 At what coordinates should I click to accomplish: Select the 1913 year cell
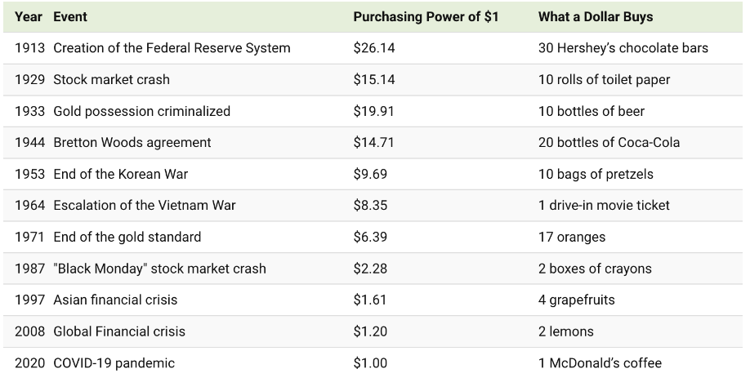click(x=30, y=48)
